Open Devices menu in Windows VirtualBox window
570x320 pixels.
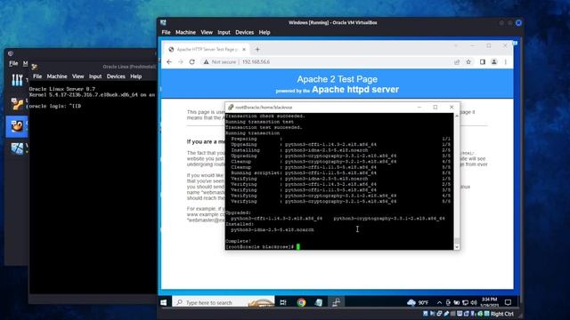tap(244, 32)
